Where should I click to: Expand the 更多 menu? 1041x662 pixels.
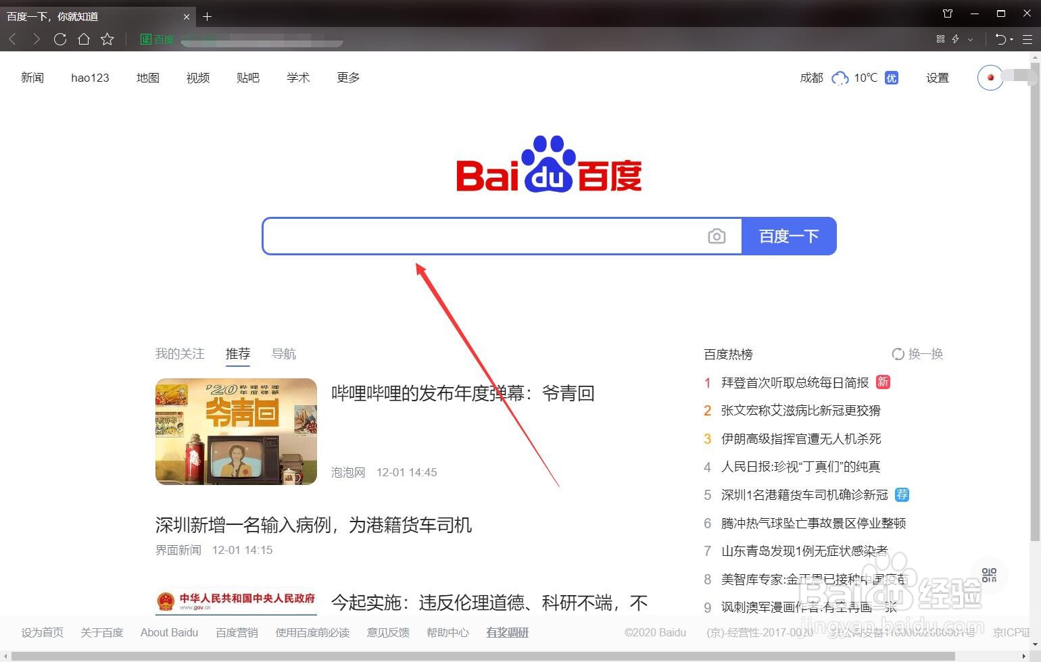[348, 78]
